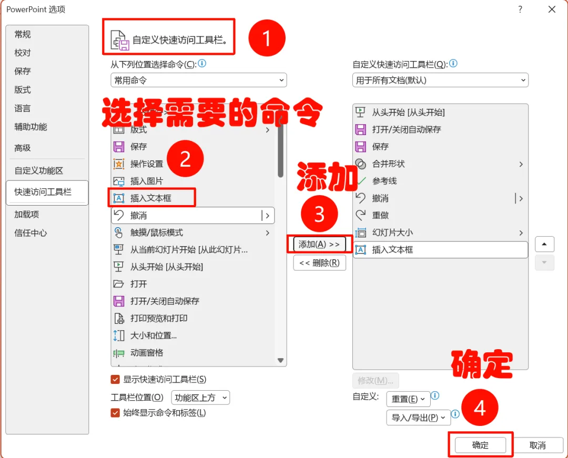The width and height of the screenshot is (568, 458).
Task: Click From Beginning icon in right toolbar list
Action: (x=360, y=112)
